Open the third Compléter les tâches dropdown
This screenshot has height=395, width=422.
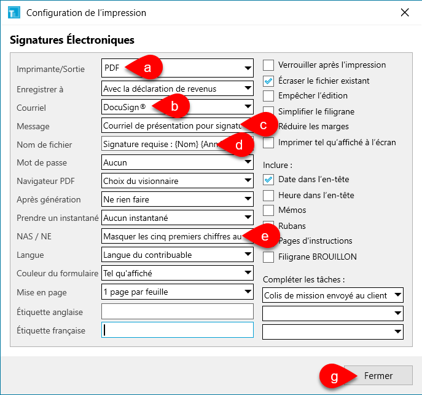(333, 332)
